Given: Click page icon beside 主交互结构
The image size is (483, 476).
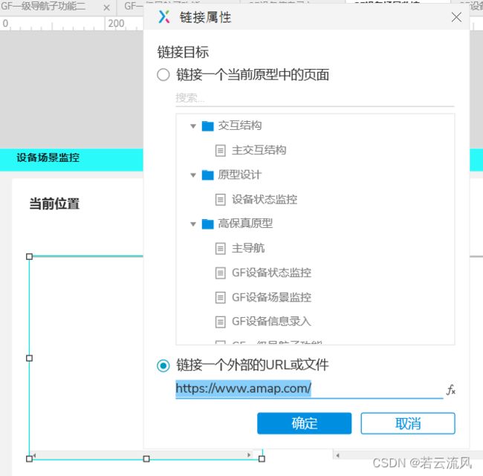Looking at the screenshot, I should tap(220, 151).
